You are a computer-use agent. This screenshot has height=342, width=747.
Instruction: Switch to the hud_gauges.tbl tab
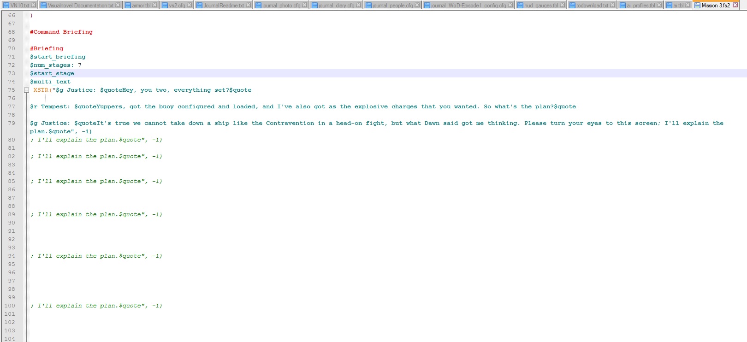tap(541, 5)
